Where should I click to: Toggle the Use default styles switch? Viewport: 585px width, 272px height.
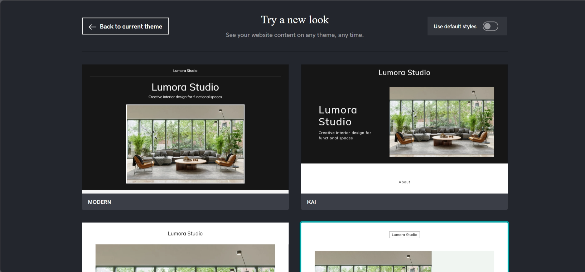point(490,26)
